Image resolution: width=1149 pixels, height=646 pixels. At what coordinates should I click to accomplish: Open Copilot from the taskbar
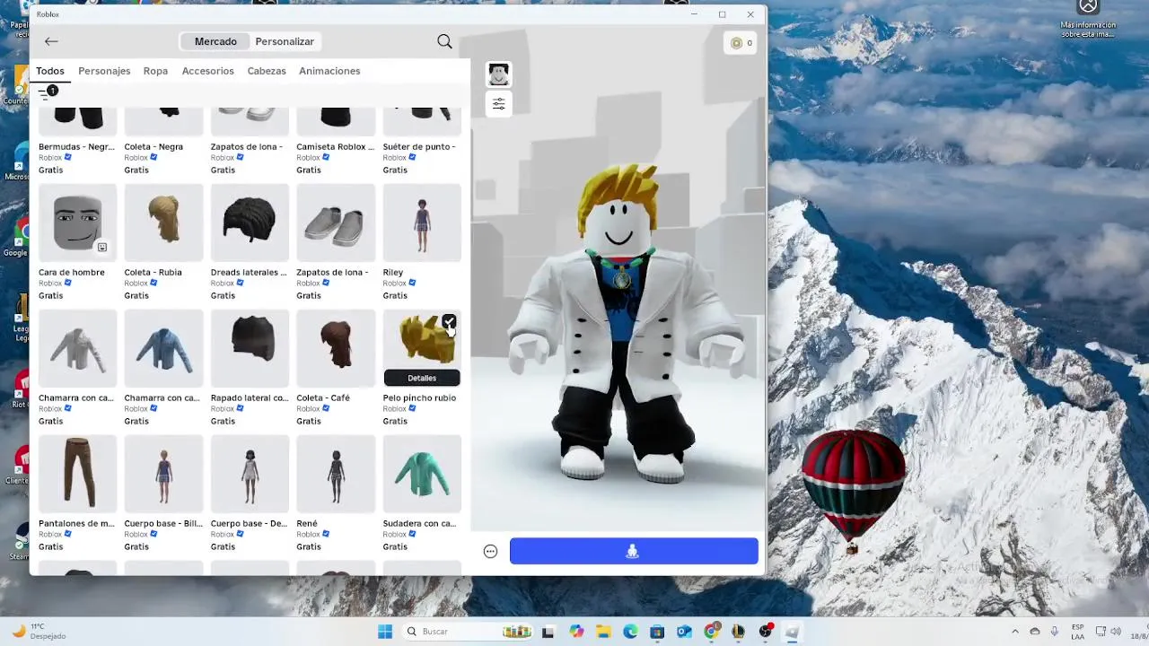pos(576,632)
